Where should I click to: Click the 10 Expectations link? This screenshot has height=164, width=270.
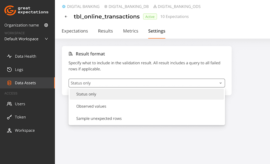point(174,17)
